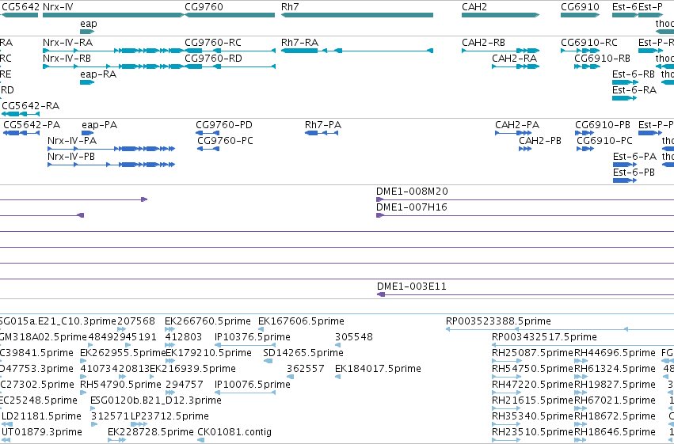This screenshot has height=444, width=674.
Task: Click the CG5642 gene label
Action: (x=21, y=7)
